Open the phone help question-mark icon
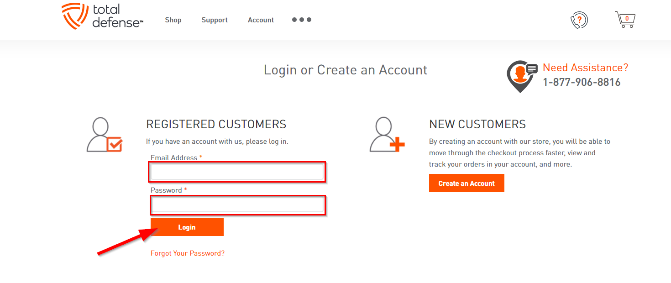This screenshot has width=671, height=283. coord(579,20)
